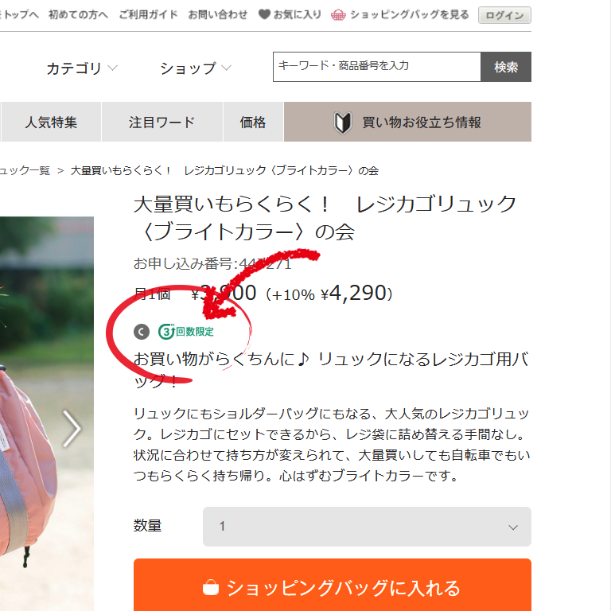Click the green 3回数限定 badge icon
This screenshot has width=611, height=611.
click(186, 332)
